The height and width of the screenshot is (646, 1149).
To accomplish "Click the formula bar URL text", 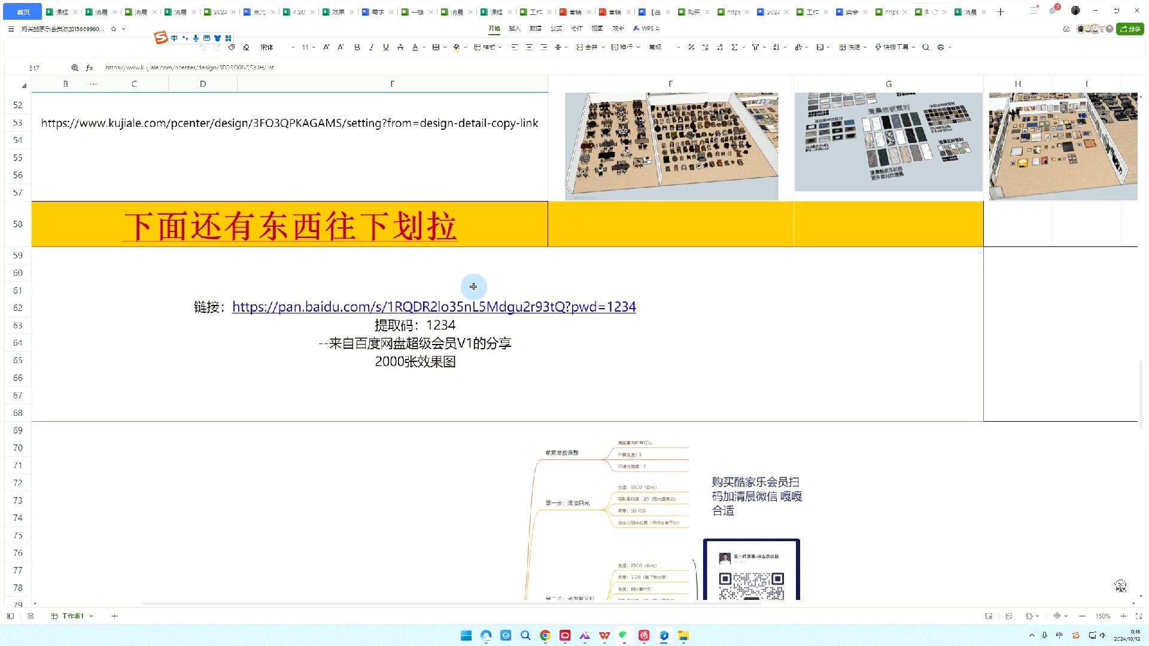I will [x=190, y=68].
